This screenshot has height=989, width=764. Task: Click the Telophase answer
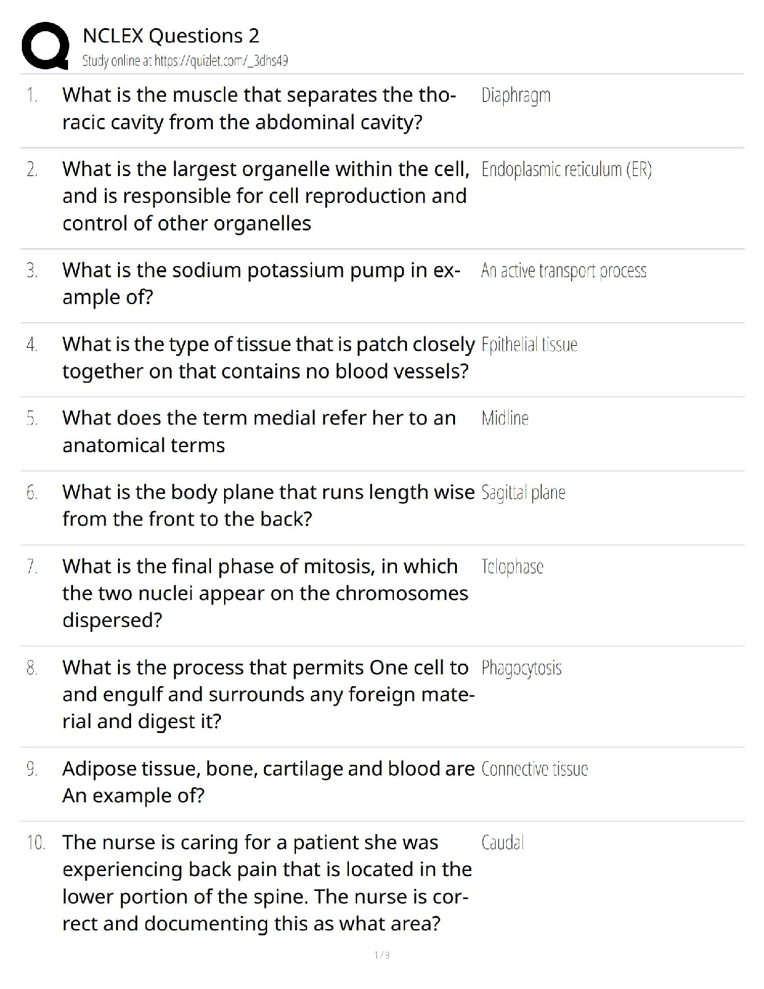(x=512, y=566)
